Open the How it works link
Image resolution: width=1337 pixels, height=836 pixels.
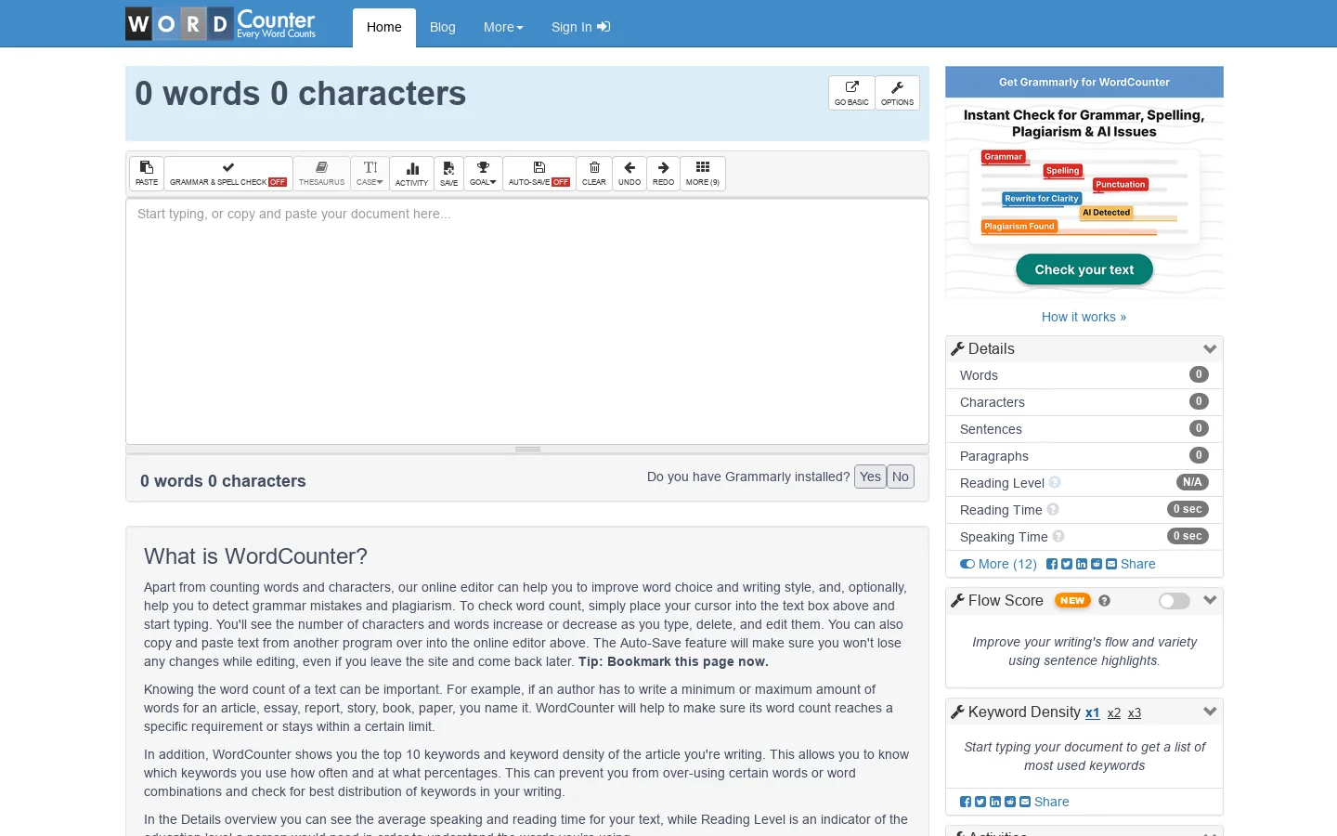click(1084, 317)
